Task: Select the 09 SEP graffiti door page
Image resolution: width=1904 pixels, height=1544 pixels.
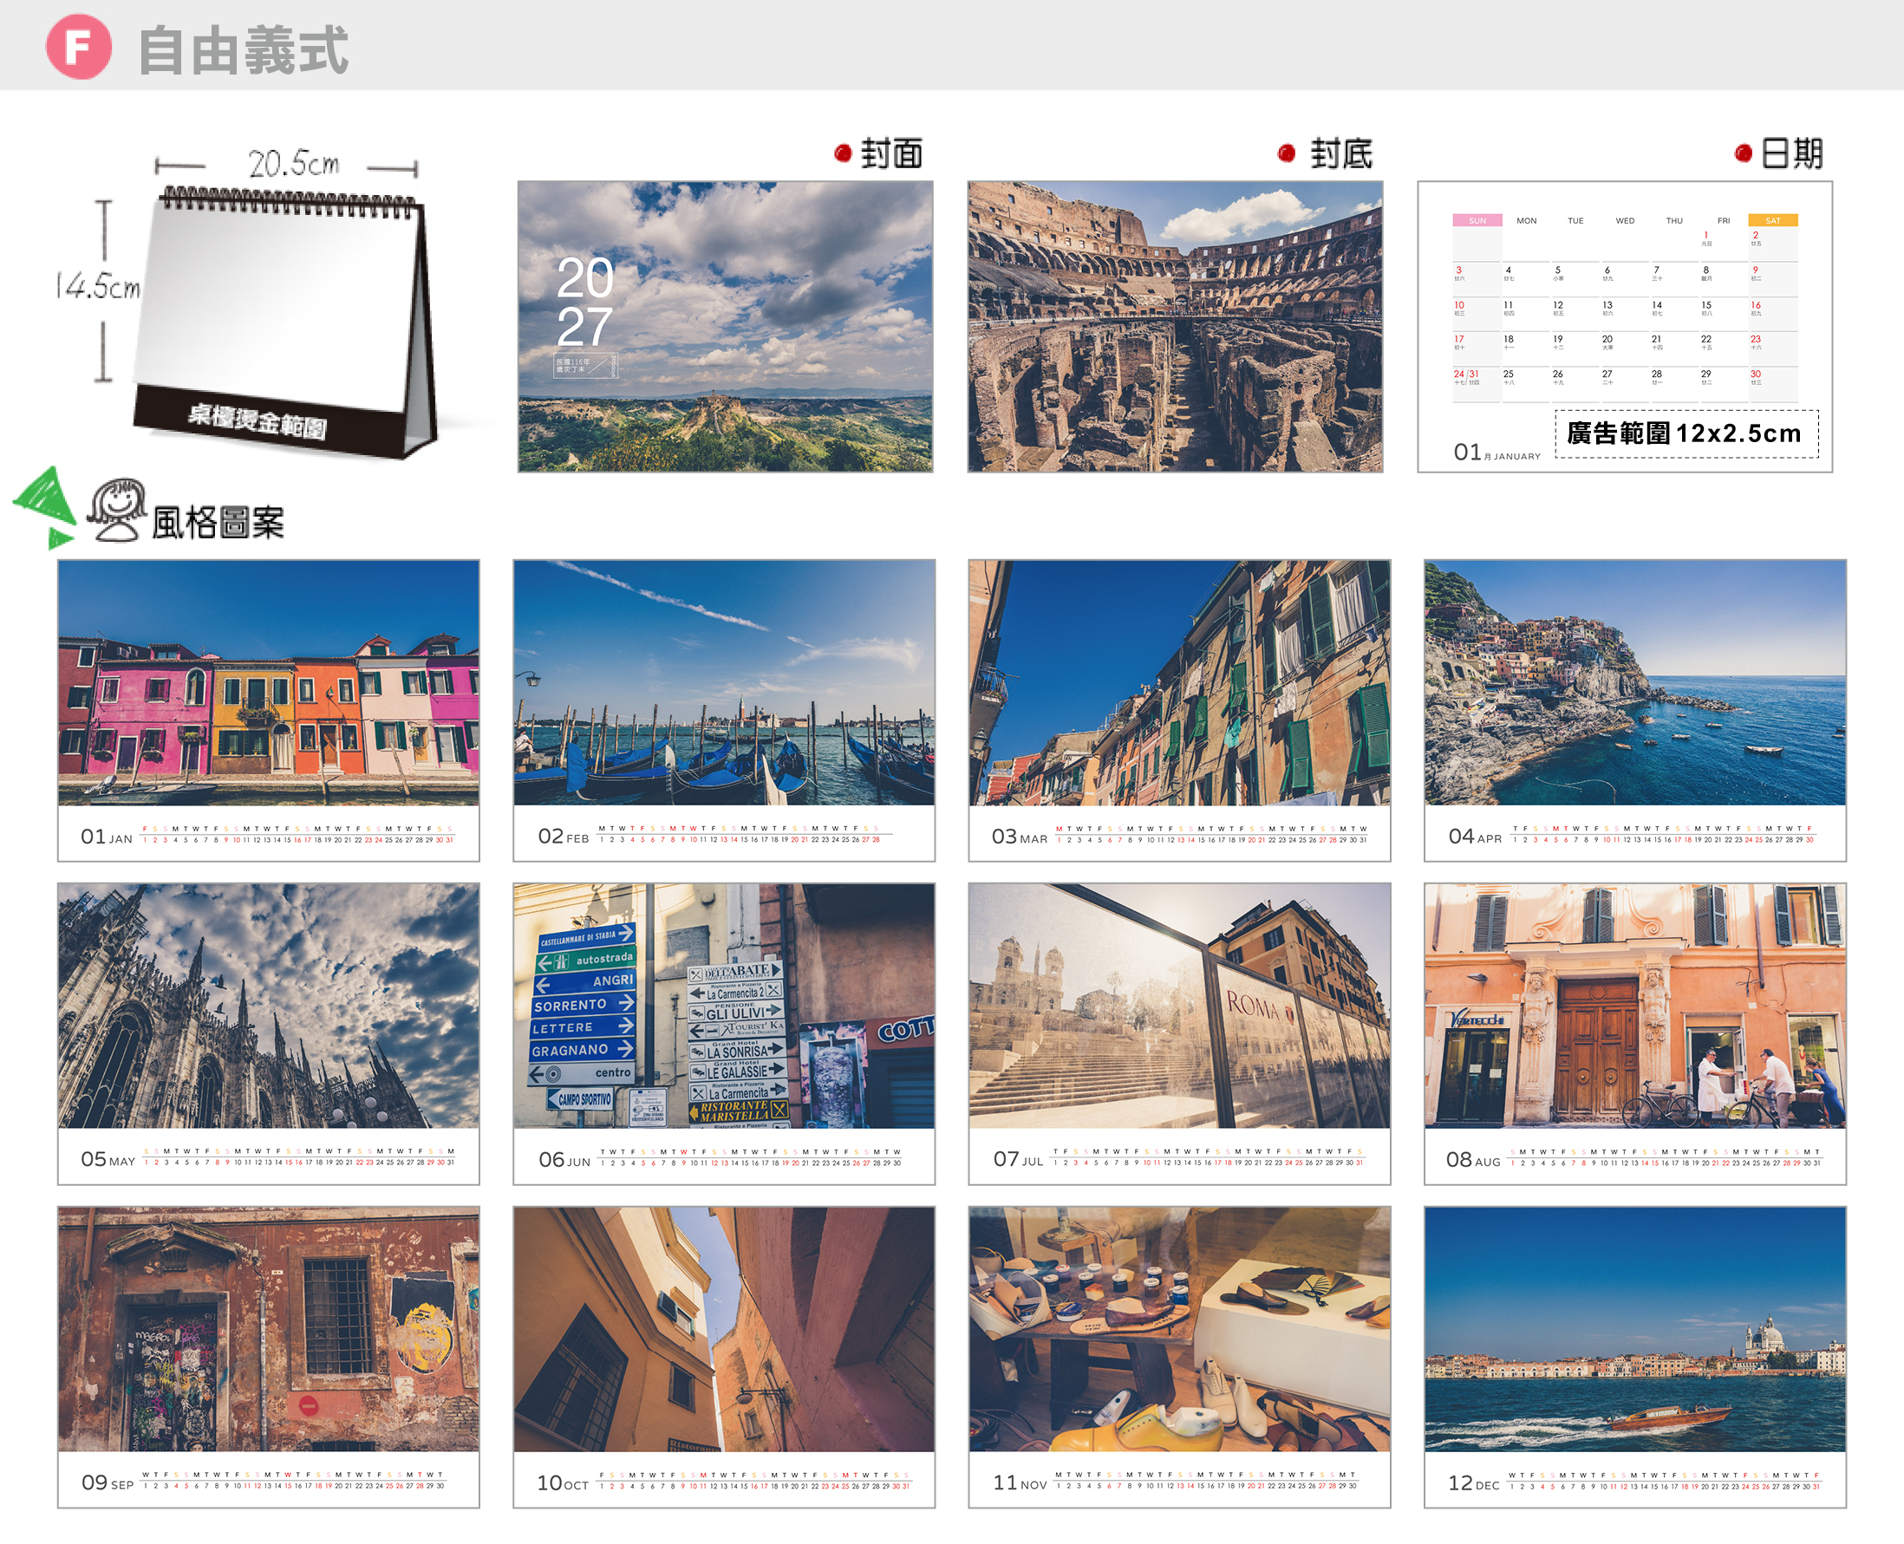Action: (269, 1358)
